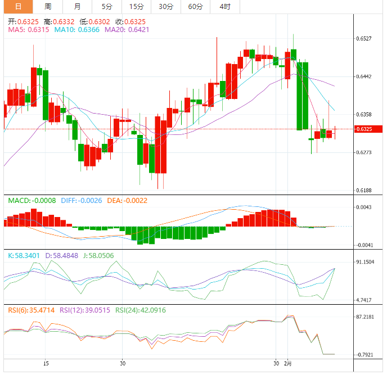The width and height of the screenshot is (387, 375).
Task: Click the RSI(6): 35.4714 label
Action: click(x=31, y=310)
